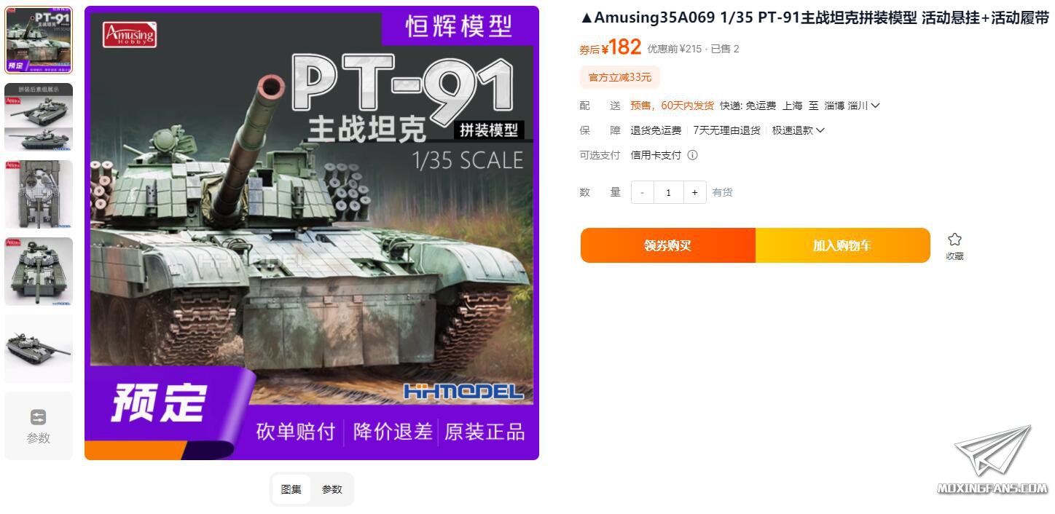
Task: Select the second thumbnail with two tank views
Action: tap(39, 117)
